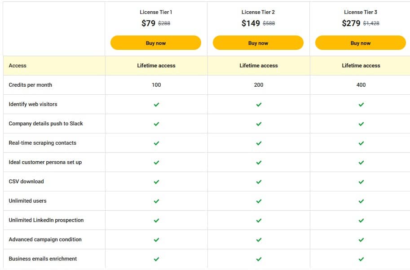Select the Unlimited LinkedIn prospection checkmark under Tier 3
The image size is (410, 270).
[361, 220]
